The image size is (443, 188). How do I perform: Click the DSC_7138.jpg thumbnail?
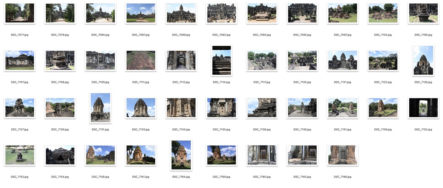point(262,108)
